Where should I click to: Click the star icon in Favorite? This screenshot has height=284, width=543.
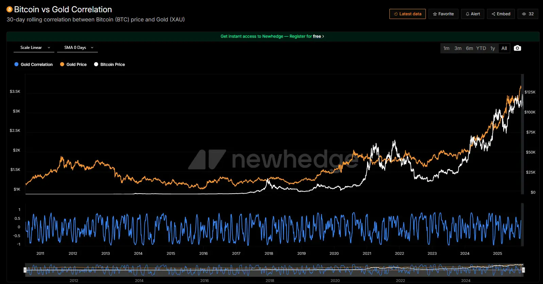tap(435, 14)
